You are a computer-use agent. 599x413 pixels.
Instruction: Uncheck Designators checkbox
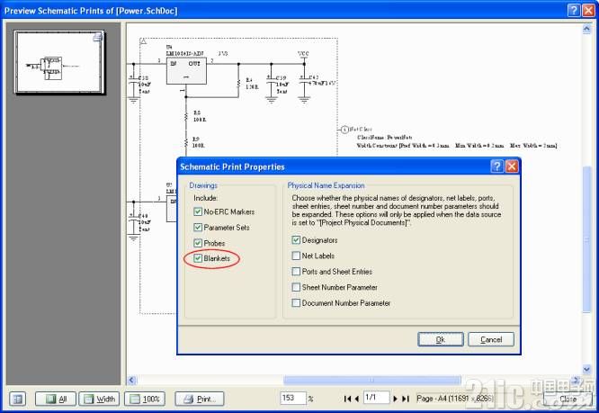296,240
